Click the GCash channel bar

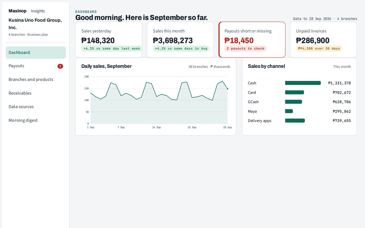click(x=294, y=102)
